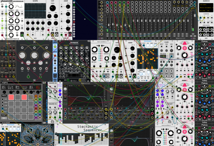214x146 pixels.
Task: Click the CLK 3 output jack on CLKD
Action: coord(172,71)
